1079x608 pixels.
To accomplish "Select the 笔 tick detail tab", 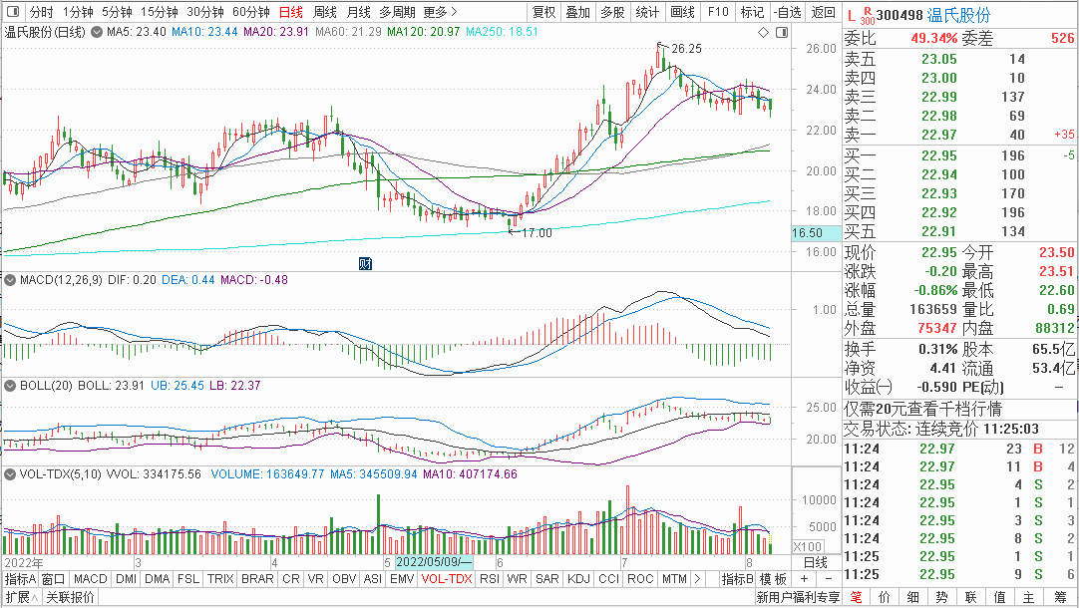I will pyautogui.click(x=856, y=597).
